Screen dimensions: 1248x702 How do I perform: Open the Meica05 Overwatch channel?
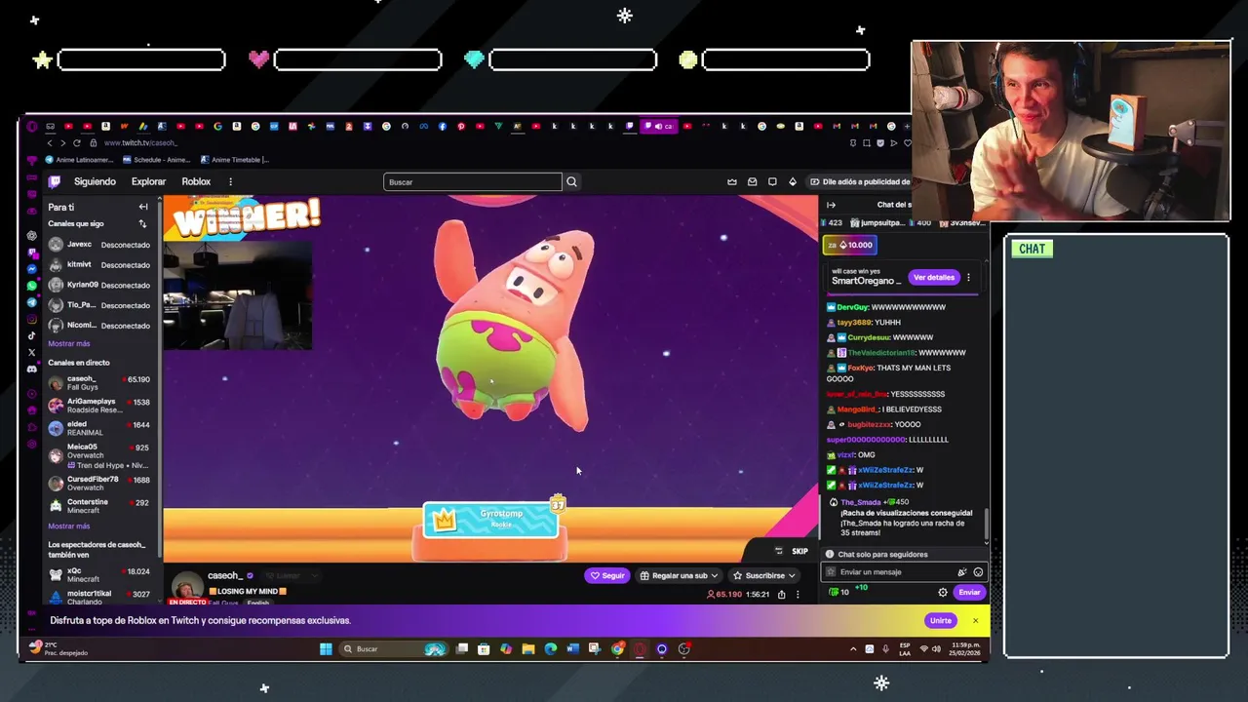[x=101, y=455]
